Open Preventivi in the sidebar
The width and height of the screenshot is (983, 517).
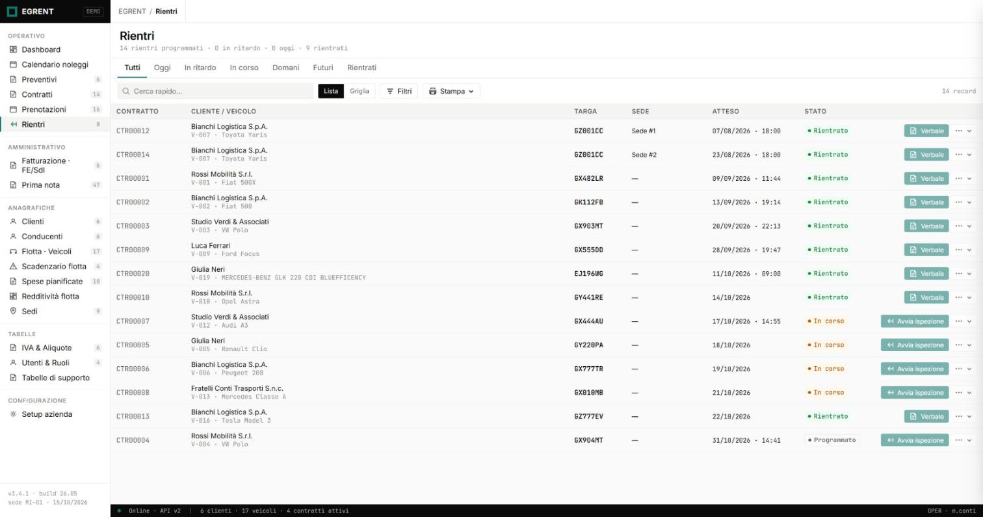point(55,79)
